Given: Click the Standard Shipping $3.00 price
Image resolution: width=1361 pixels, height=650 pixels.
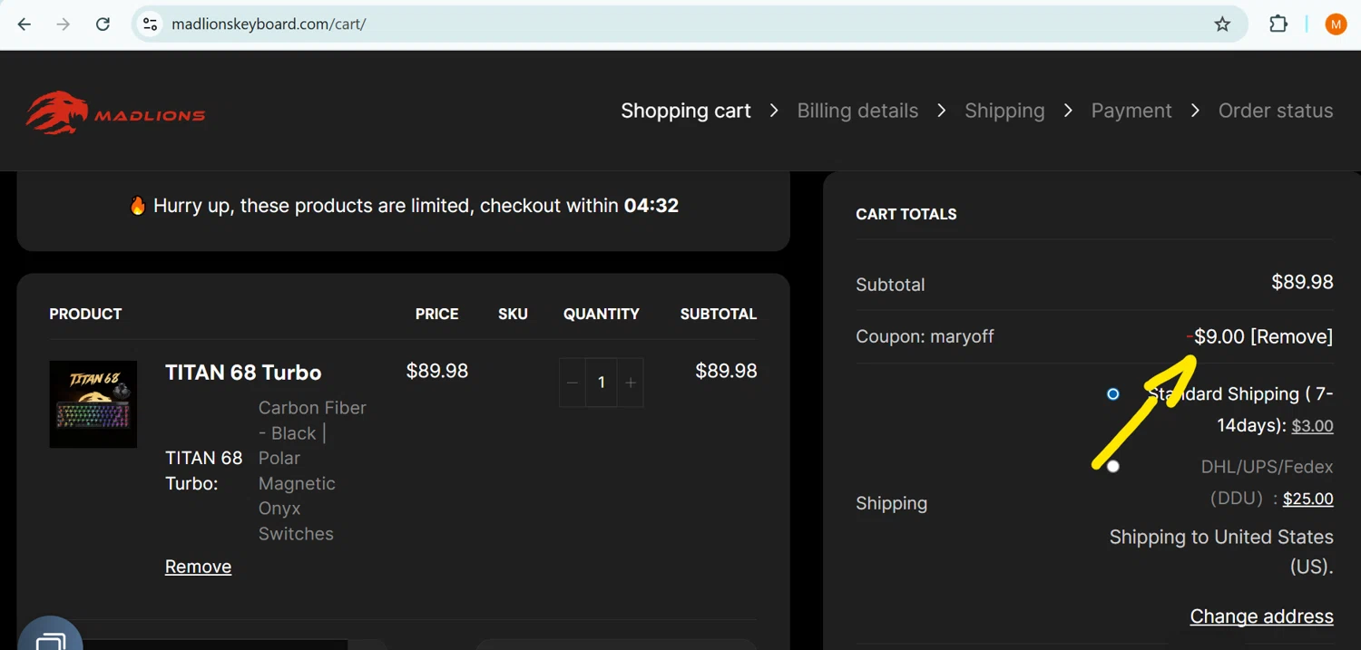Looking at the screenshot, I should pos(1312,426).
